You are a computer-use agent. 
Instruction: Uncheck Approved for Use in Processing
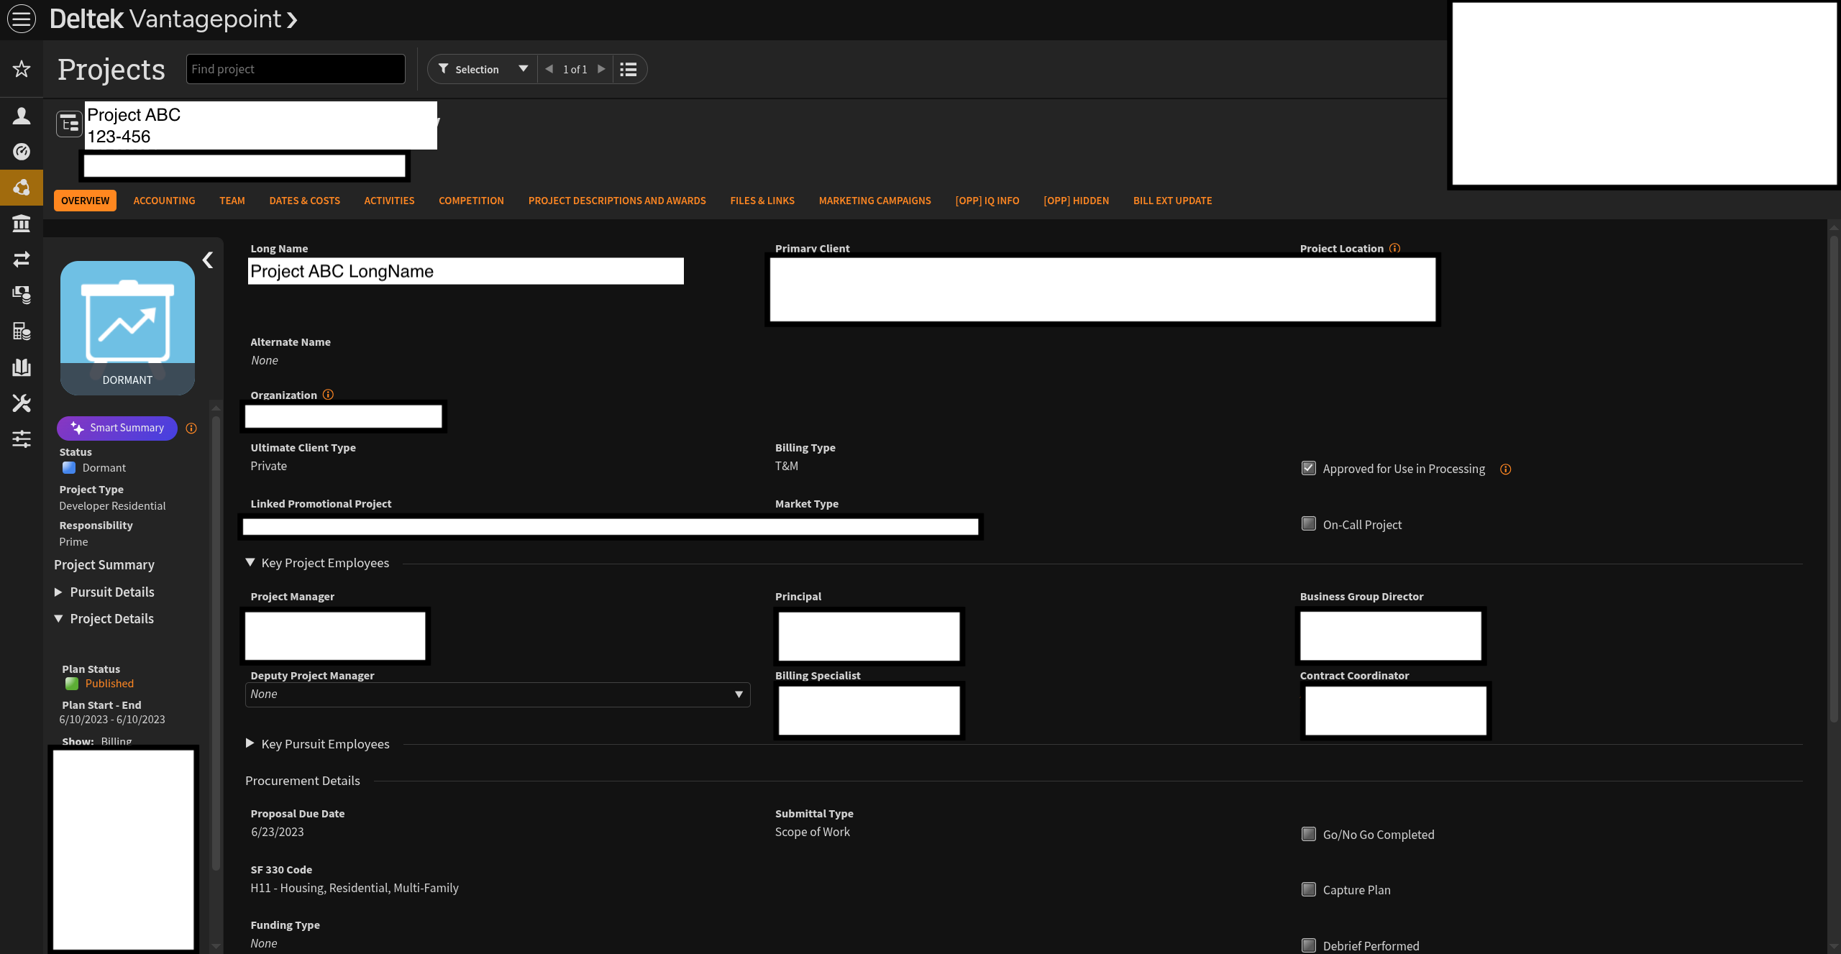coord(1309,468)
